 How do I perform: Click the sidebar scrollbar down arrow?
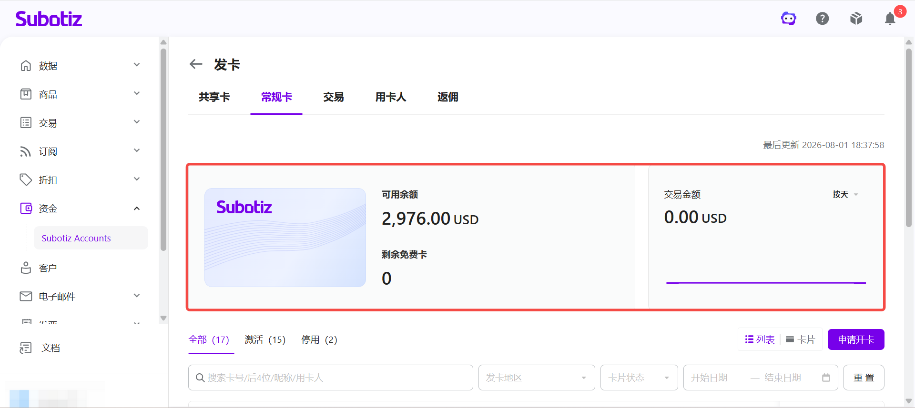tap(163, 318)
